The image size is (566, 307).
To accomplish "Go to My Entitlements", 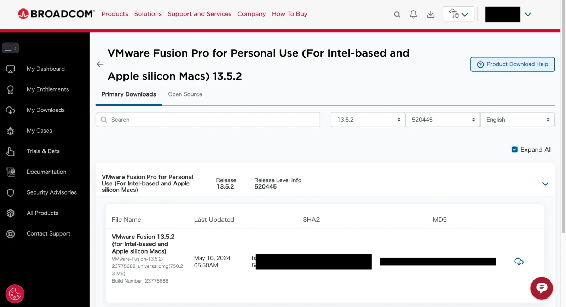I will [x=48, y=89].
